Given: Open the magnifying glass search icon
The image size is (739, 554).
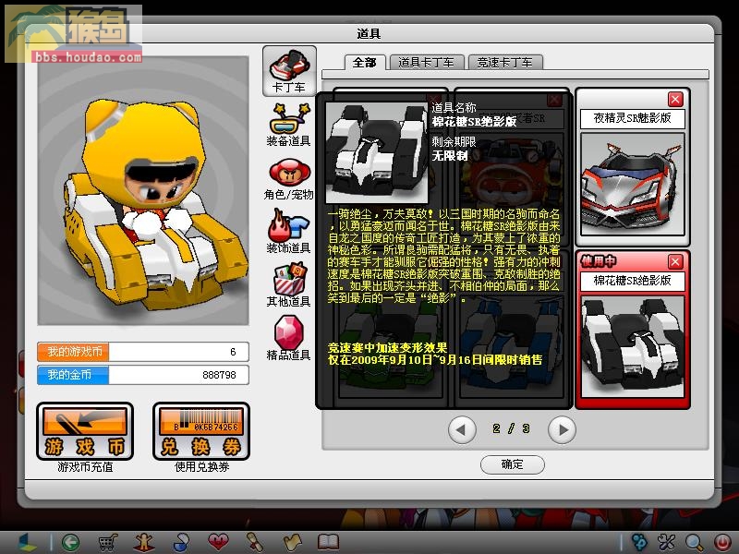Looking at the screenshot, I should click(695, 543).
